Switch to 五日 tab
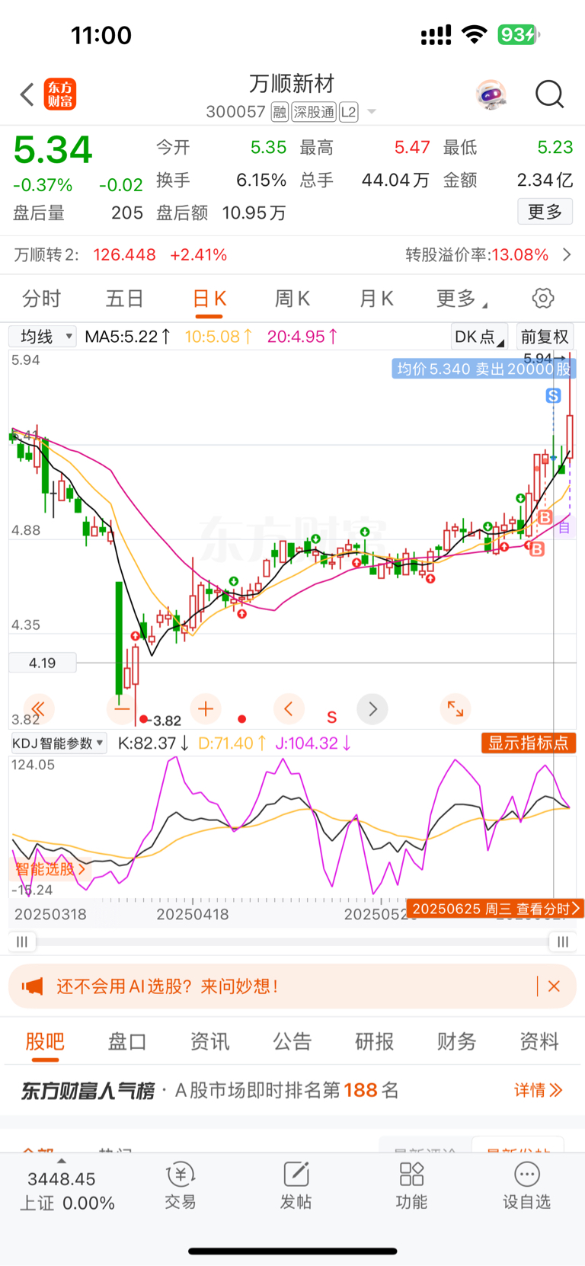585x1266 pixels. [x=124, y=299]
